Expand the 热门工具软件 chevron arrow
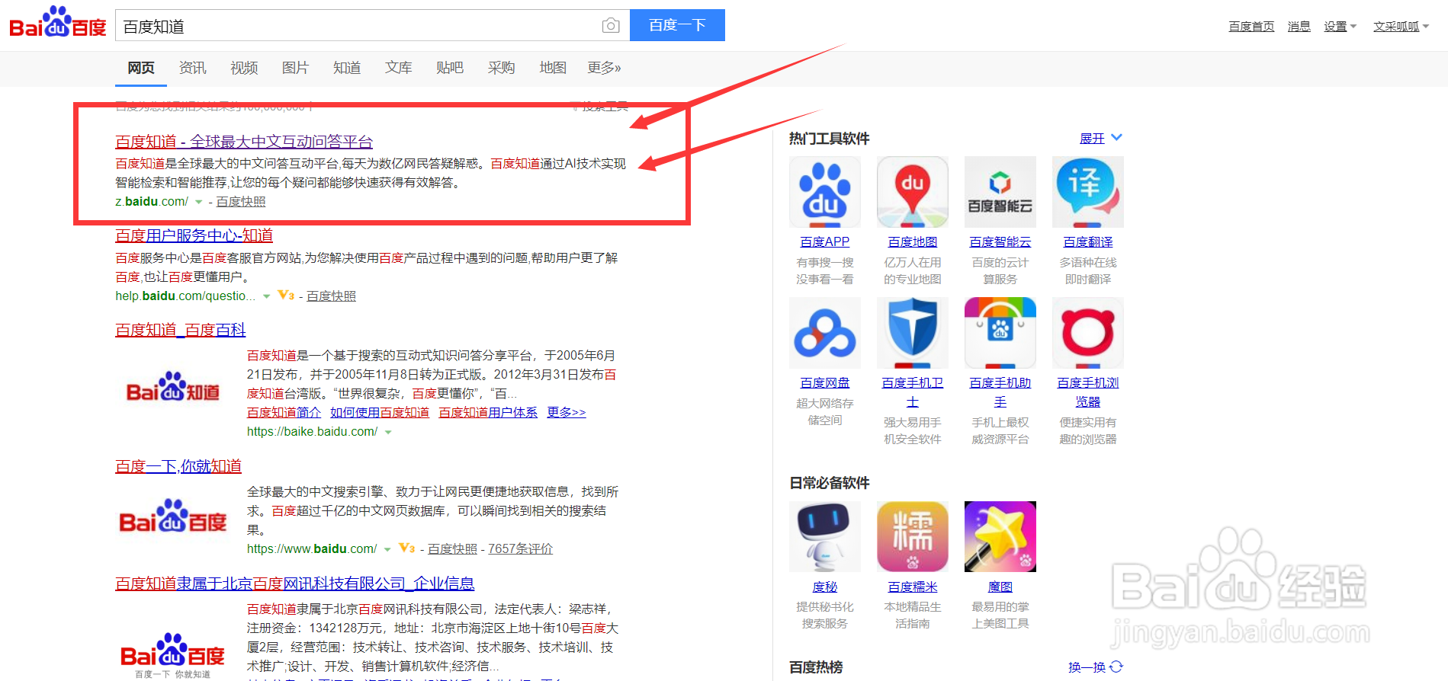 (1116, 138)
